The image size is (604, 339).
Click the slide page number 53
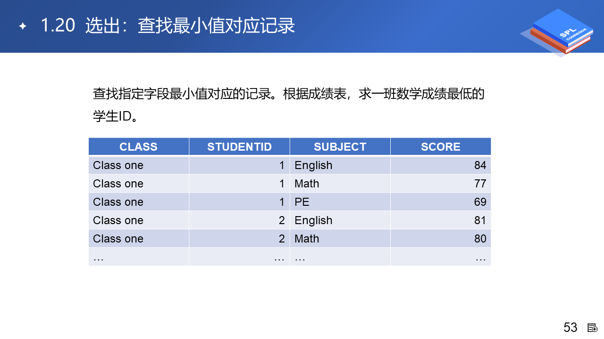click(x=570, y=328)
